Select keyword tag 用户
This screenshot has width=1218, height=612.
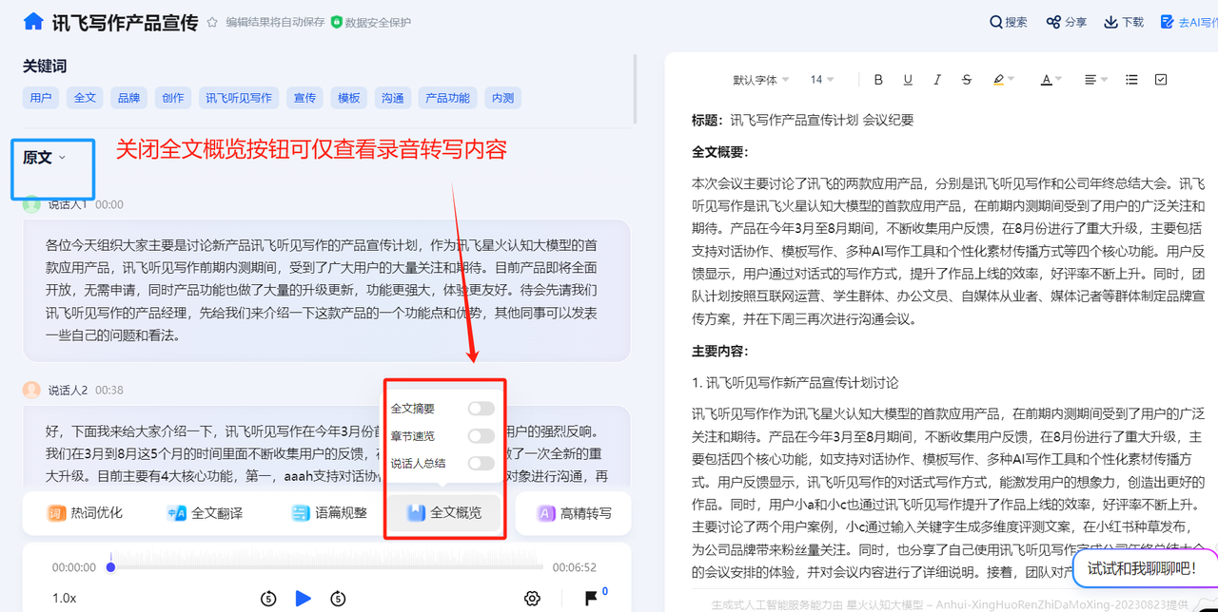click(41, 98)
